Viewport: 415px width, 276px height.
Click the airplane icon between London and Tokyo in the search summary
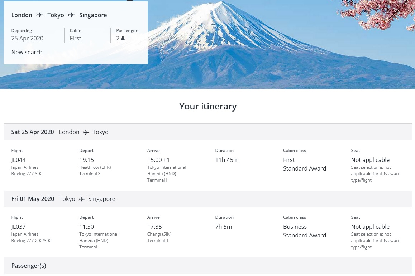coord(39,15)
